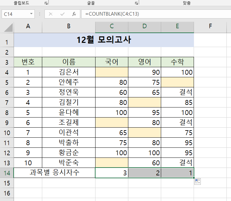
Task: Click the formula bar options dots handle
Action: (x=40, y=14)
